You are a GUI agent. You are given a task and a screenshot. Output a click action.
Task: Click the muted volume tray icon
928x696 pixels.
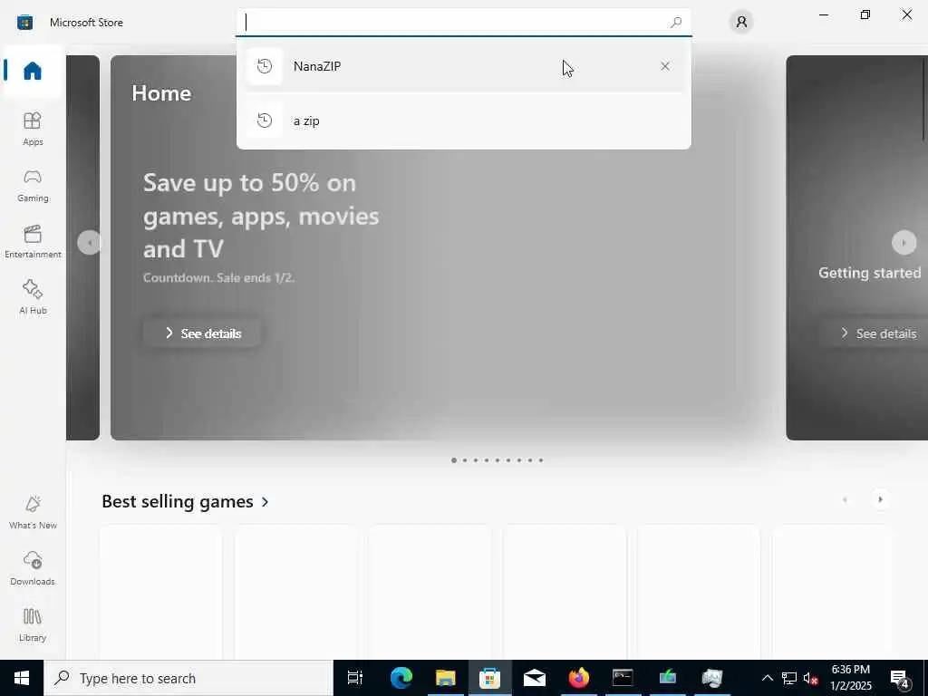click(811, 678)
